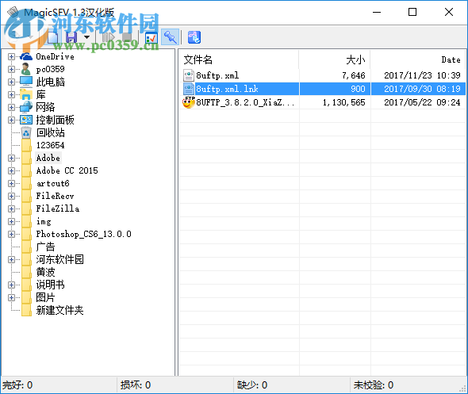Click the gray Stop square icon
Viewport: 468px width, 394px height.
click(127, 37)
